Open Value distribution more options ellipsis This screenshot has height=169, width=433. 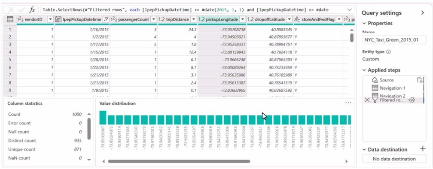(348, 103)
